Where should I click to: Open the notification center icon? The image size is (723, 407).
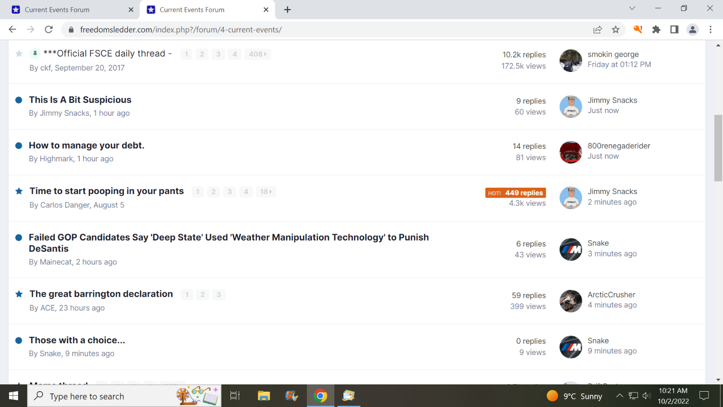[x=704, y=396]
